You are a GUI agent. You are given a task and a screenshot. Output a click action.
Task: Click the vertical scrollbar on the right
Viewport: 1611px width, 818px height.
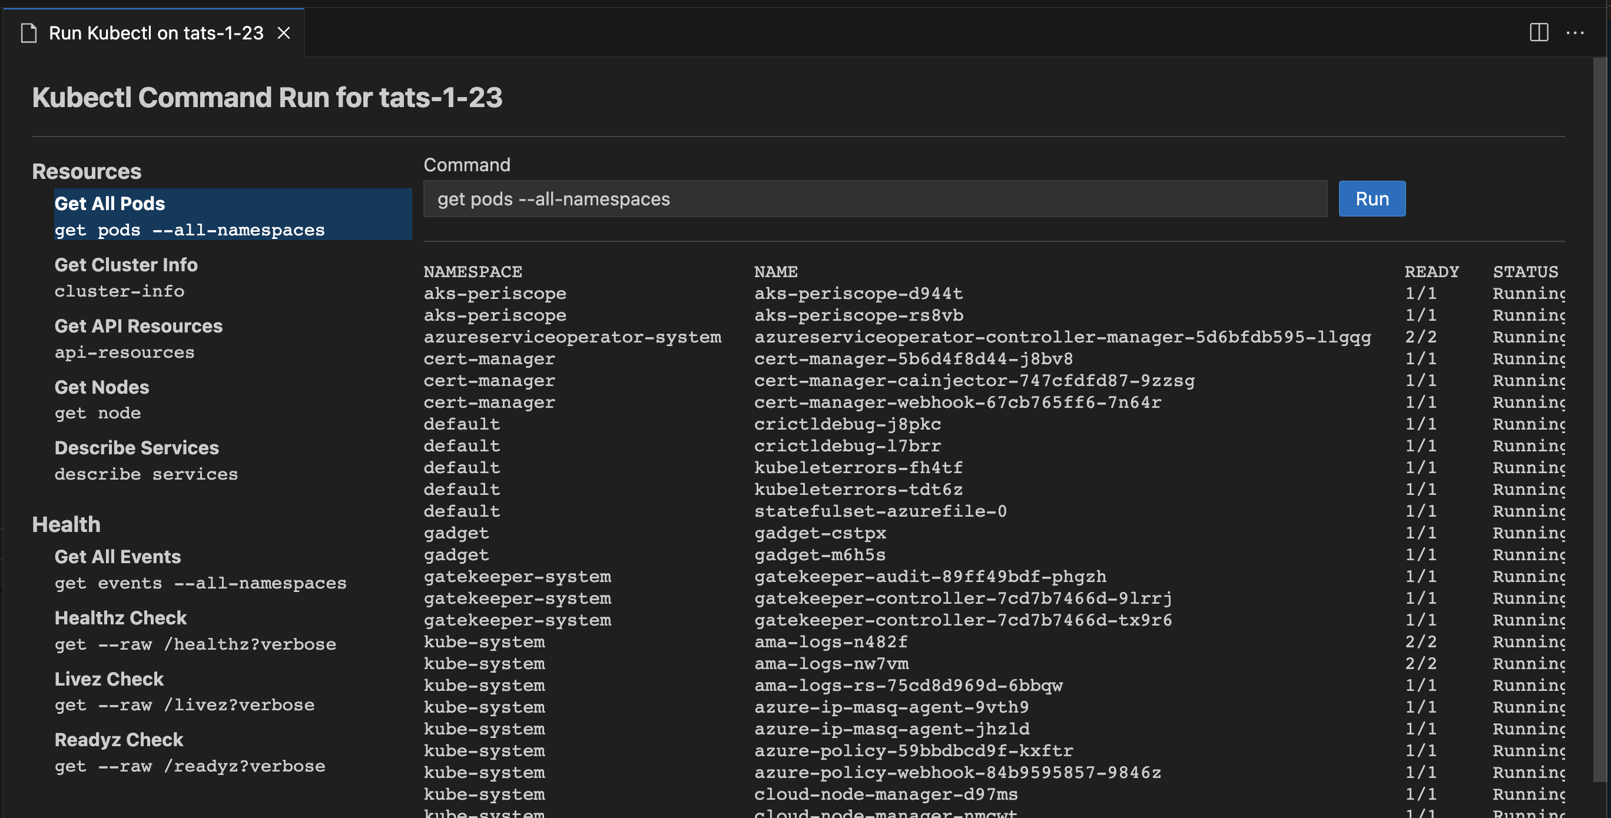(x=1600, y=418)
